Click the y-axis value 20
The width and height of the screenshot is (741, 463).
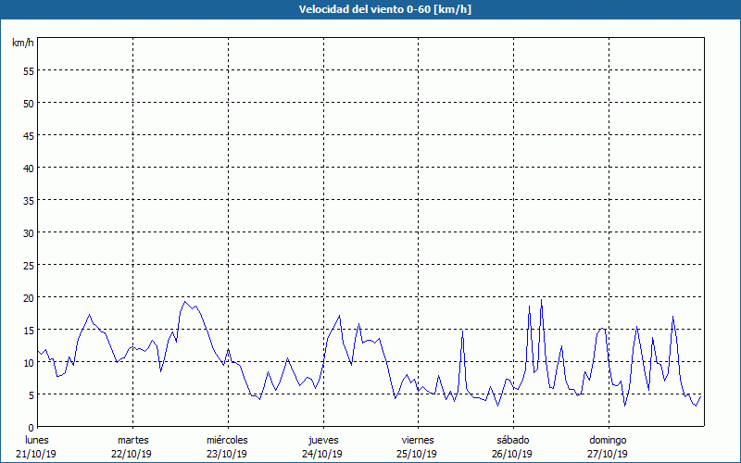click(29, 298)
